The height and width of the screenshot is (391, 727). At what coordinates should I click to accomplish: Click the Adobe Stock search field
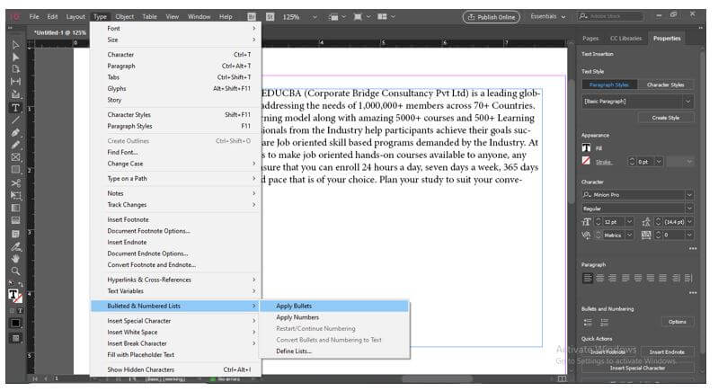pyautogui.click(x=611, y=17)
